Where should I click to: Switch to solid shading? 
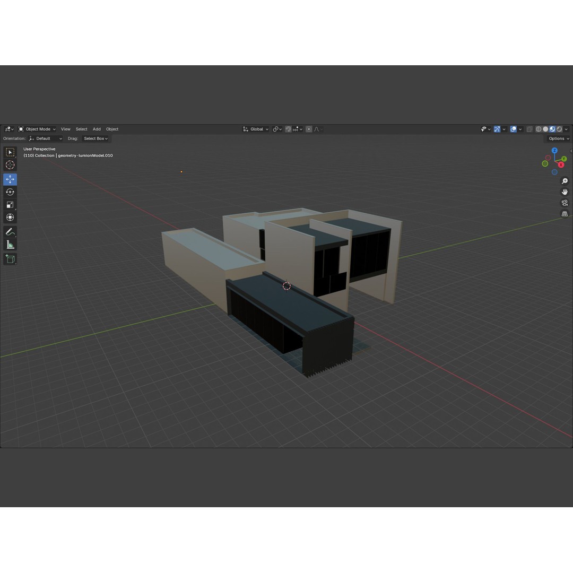coord(545,129)
